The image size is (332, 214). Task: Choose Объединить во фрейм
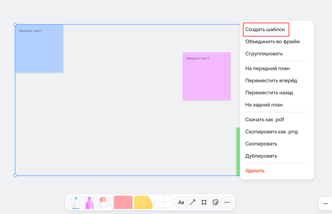point(272,41)
